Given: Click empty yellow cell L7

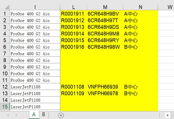Looking at the screenshot, I should point(74,53).
